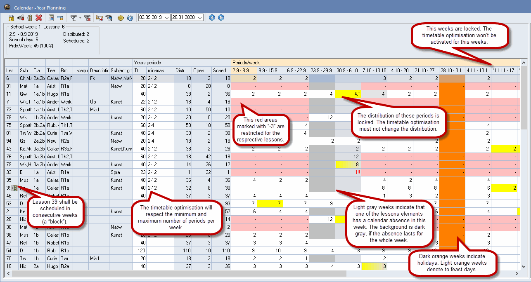Click the Sched column header
This screenshot has width=531, height=282.
221,70
